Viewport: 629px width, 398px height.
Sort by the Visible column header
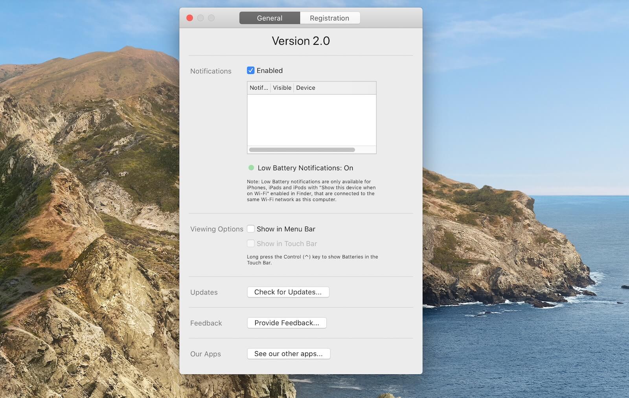pyautogui.click(x=282, y=88)
